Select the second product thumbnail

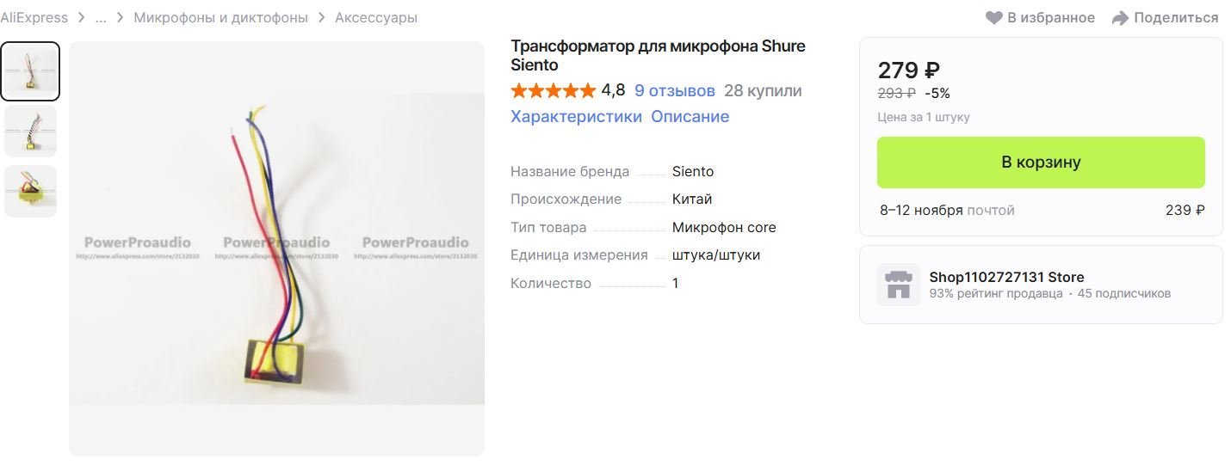tap(30, 131)
